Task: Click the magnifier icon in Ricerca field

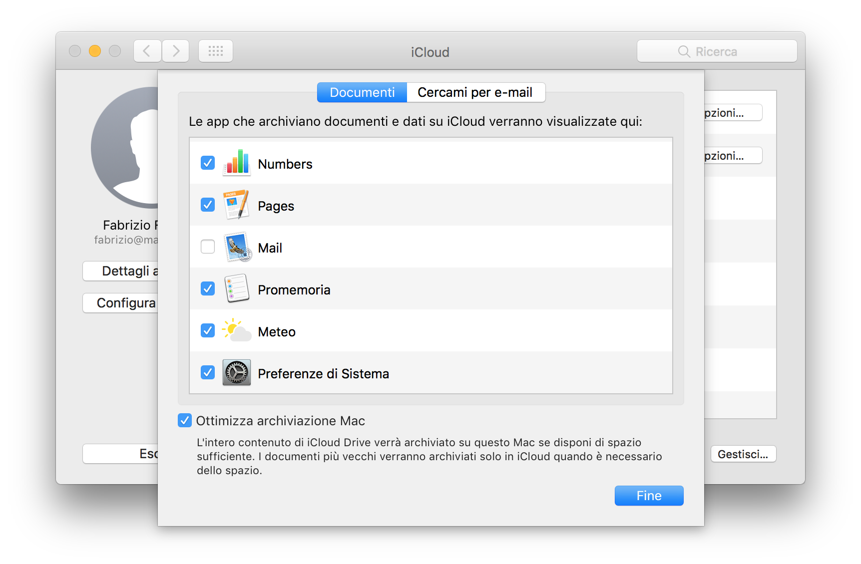Action: click(684, 51)
